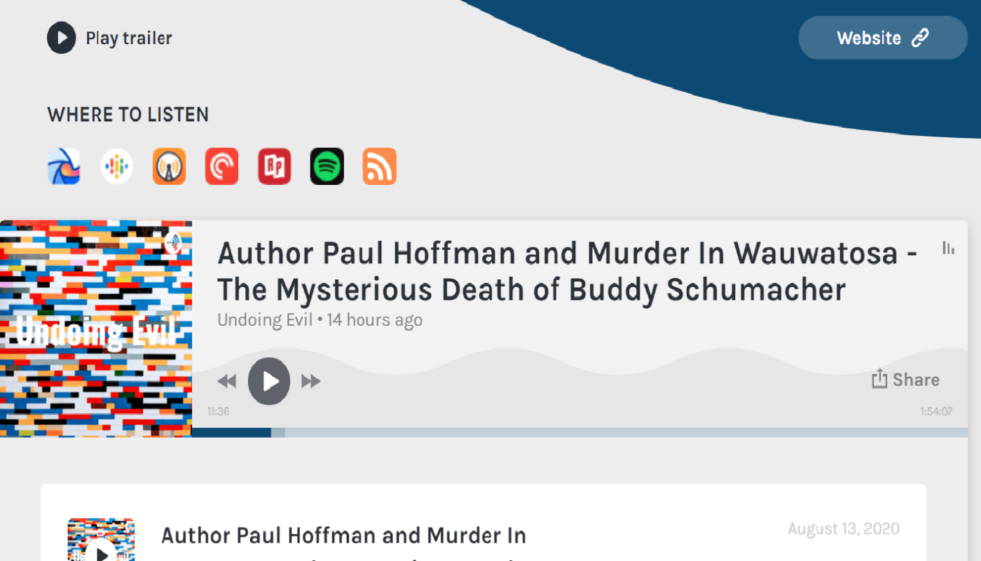Listen on Overcast via its icon
Image resolution: width=981 pixels, height=561 pixels.
pos(169,167)
